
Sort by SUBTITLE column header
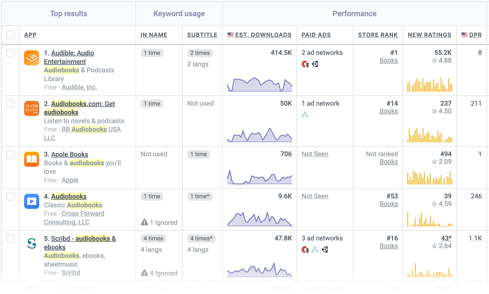[202, 35]
